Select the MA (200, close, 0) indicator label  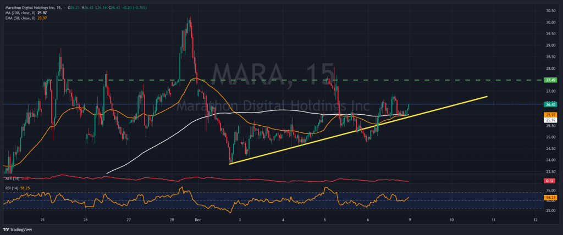(19, 13)
